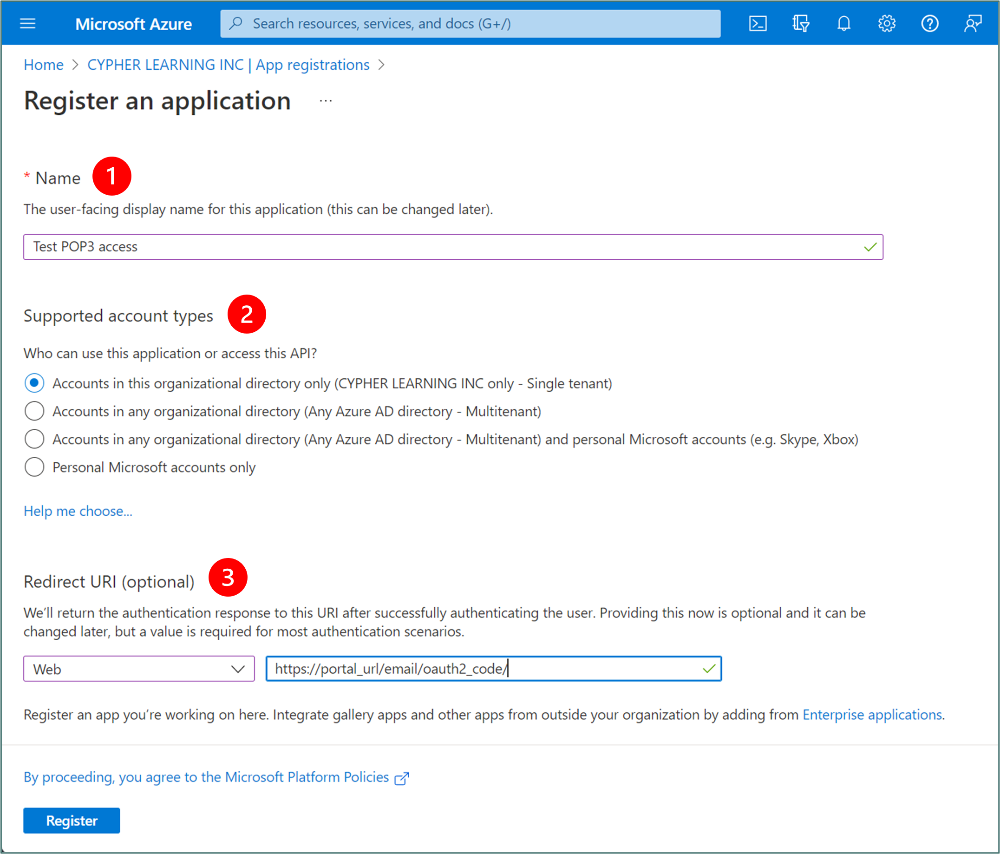Viewport: 1000px width, 854px height.
Task: Open the Help question mark icon
Action: coord(929,23)
